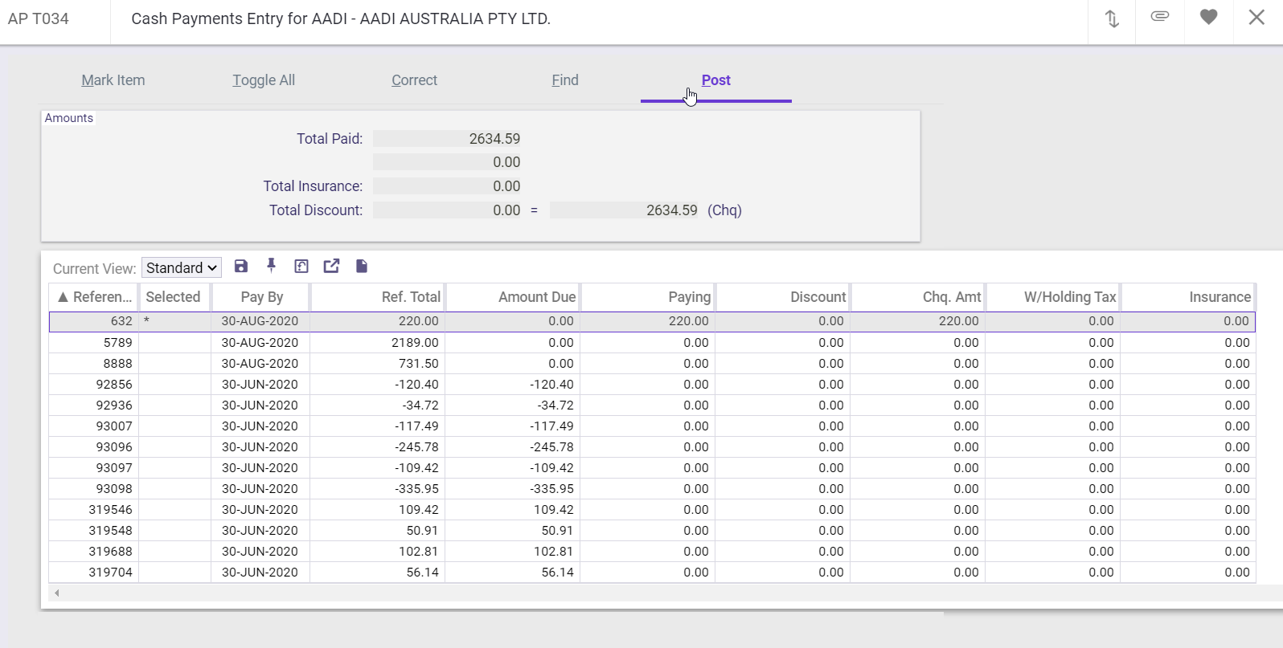Click the cheque total field beside (Chq)
This screenshot has height=648, width=1283.
625,210
